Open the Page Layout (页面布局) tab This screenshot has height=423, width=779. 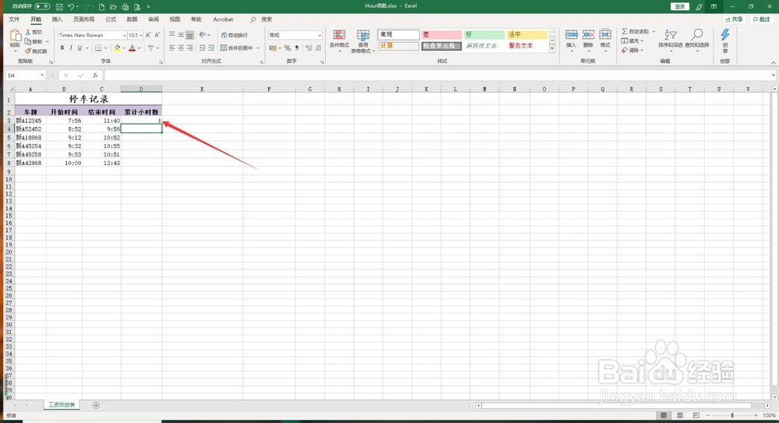click(83, 19)
